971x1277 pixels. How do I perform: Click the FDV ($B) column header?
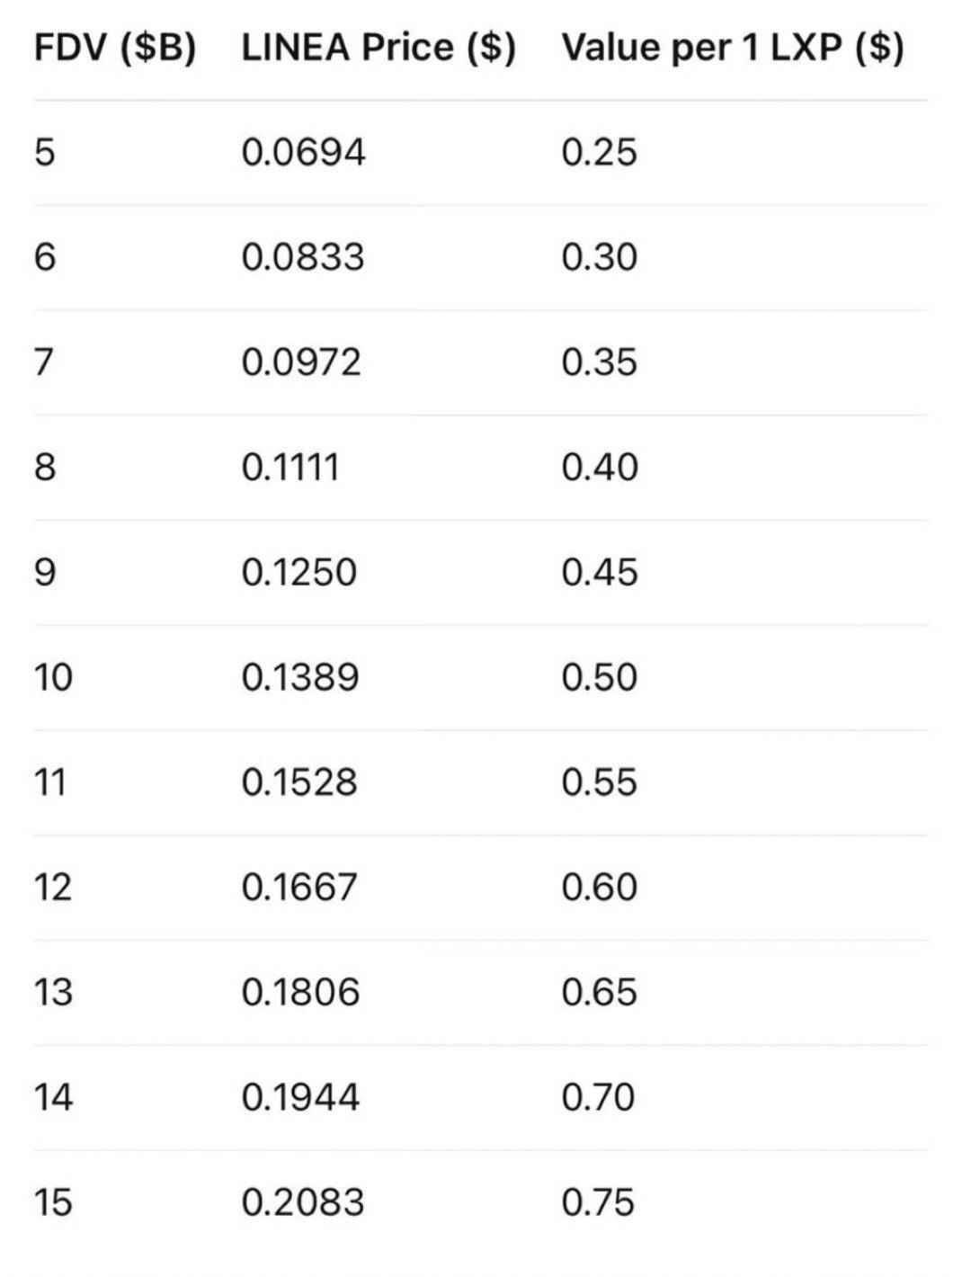pos(114,48)
